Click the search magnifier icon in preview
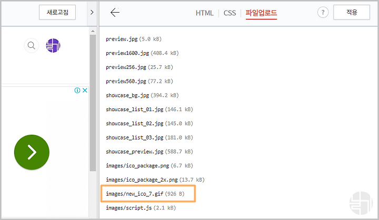 (x=32, y=45)
